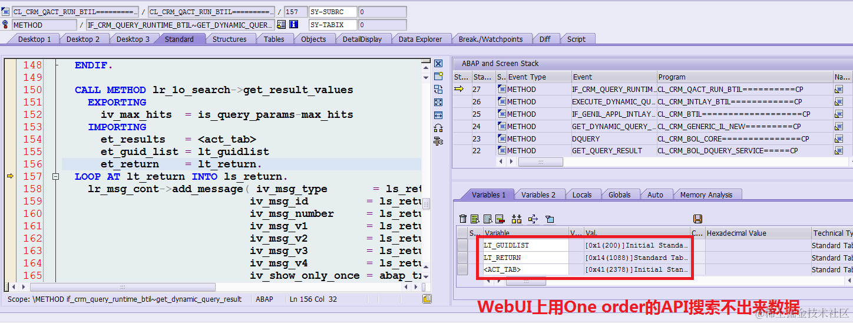Click the <ACT_TAB> variable name cell
The width and height of the screenshot is (853, 323).
(525, 269)
